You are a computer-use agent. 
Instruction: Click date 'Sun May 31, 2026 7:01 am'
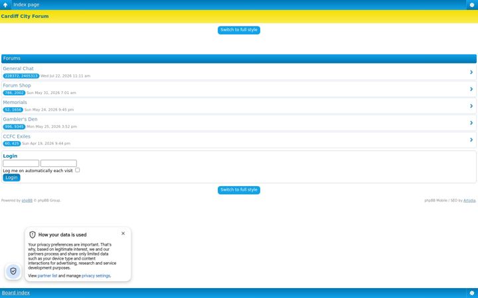pyautogui.click(x=51, y=93)
